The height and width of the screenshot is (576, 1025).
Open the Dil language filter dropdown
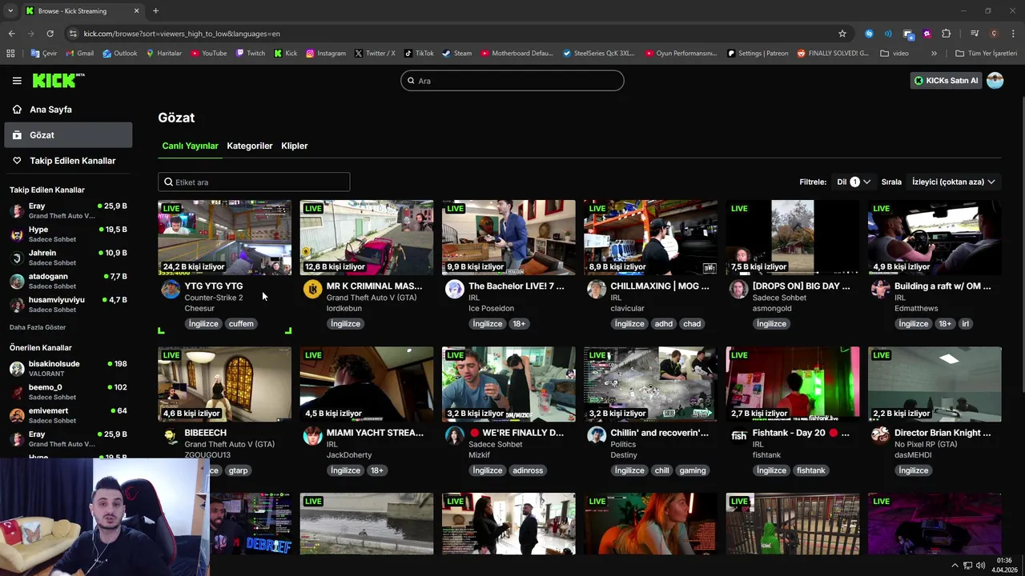854,182
